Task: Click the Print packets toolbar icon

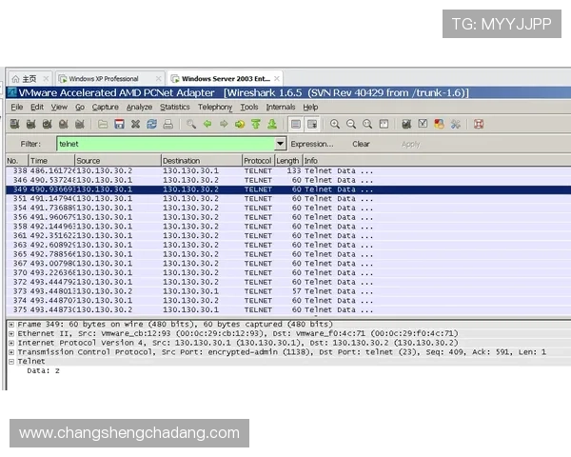Action: 167,124
